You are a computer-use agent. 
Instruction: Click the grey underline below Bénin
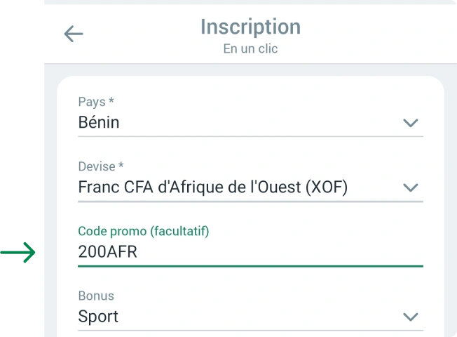tap(250, 136)
